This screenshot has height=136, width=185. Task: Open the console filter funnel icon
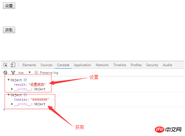point(13,73)
